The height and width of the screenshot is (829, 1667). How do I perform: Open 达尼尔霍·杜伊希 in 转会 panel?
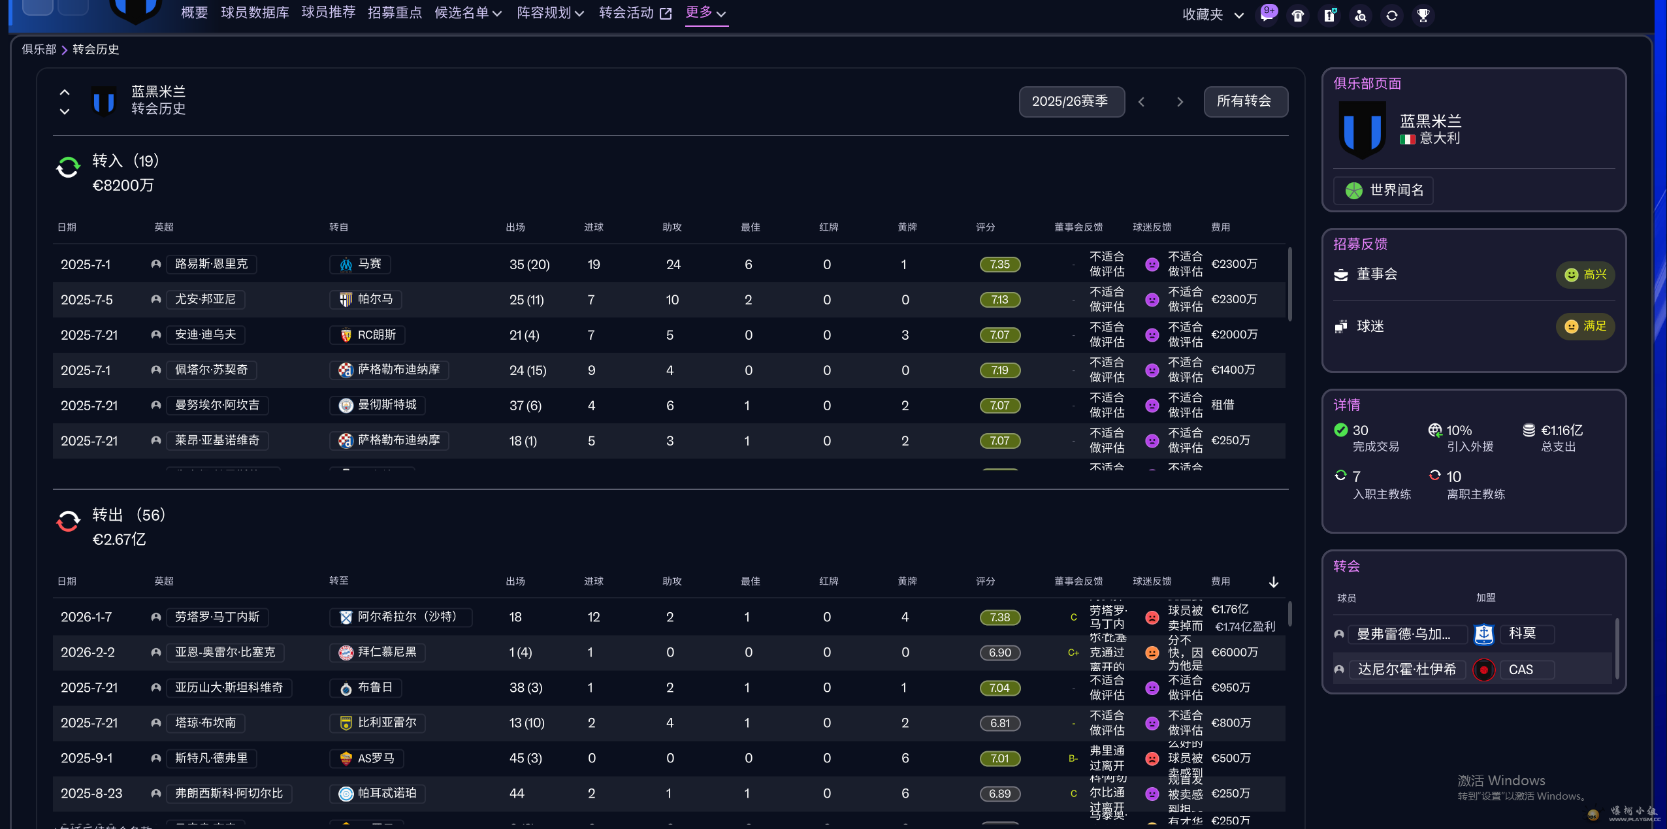(x=1407, y=670)
